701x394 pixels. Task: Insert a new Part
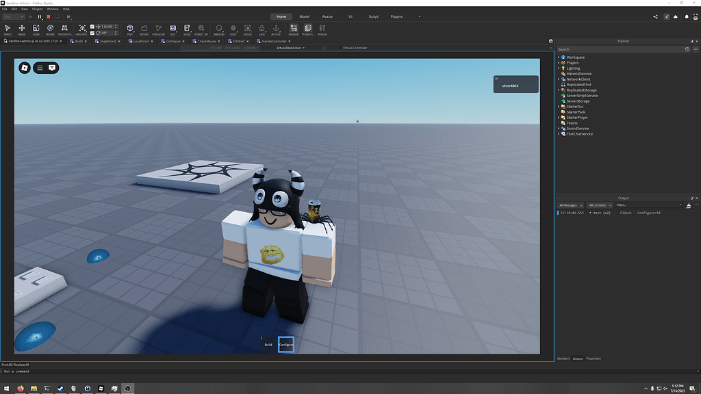click(x=131, y=28)
